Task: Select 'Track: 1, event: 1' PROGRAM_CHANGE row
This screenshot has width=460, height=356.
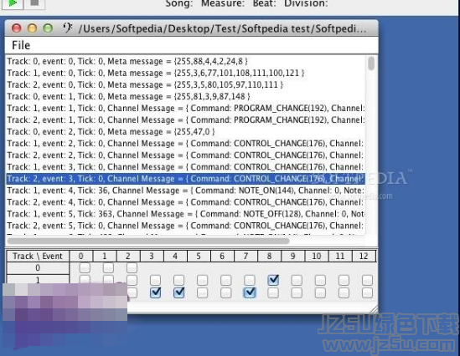Action: [x=186, y=109]
